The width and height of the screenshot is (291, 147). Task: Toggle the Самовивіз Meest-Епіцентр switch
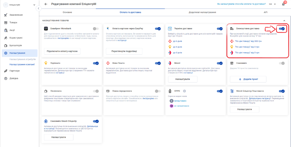coord(96,121)
